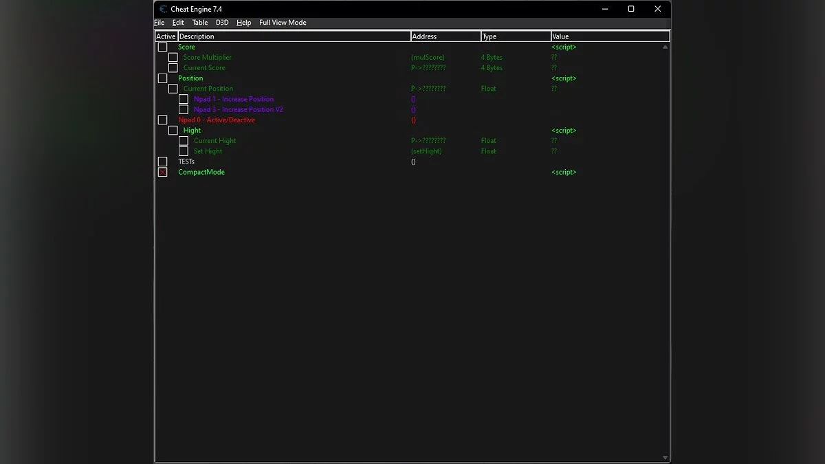Click the CompactMode <script> value
This screenshot has width=825, height=464.
(x=564, y=172)
